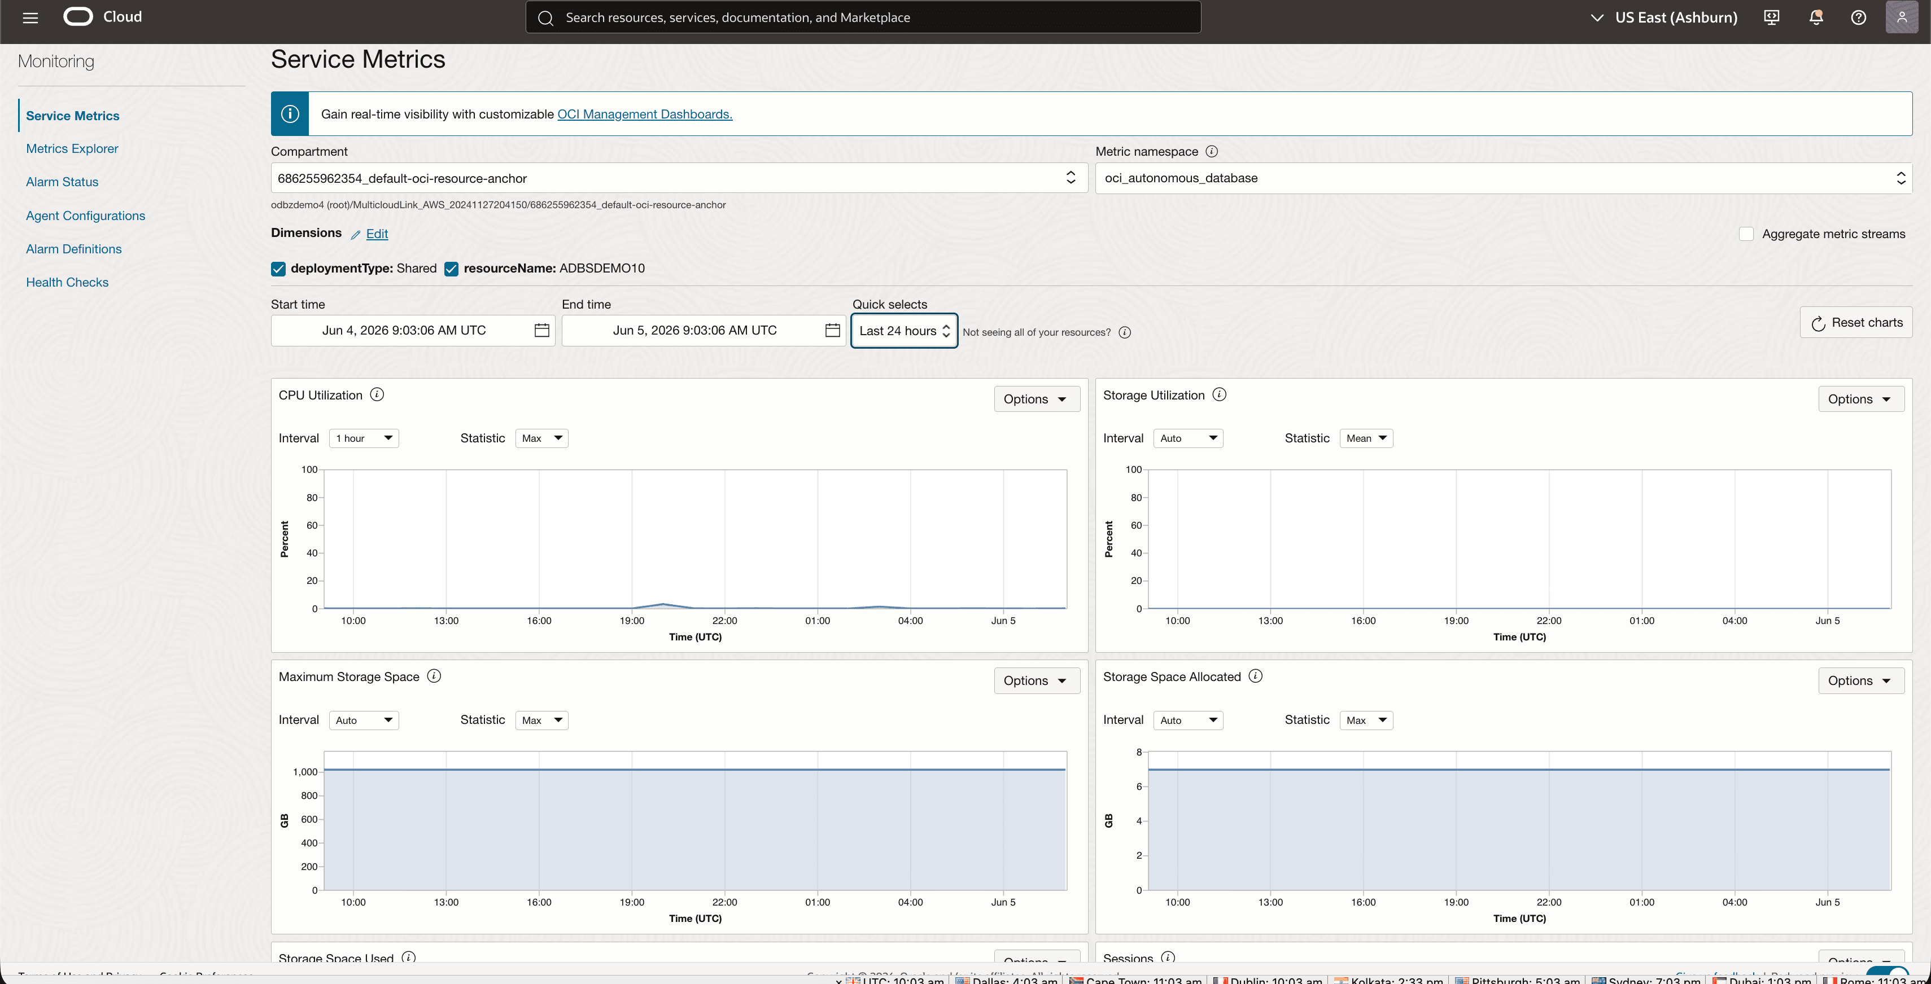Open the Start time calendar picker

click(541, 330)
